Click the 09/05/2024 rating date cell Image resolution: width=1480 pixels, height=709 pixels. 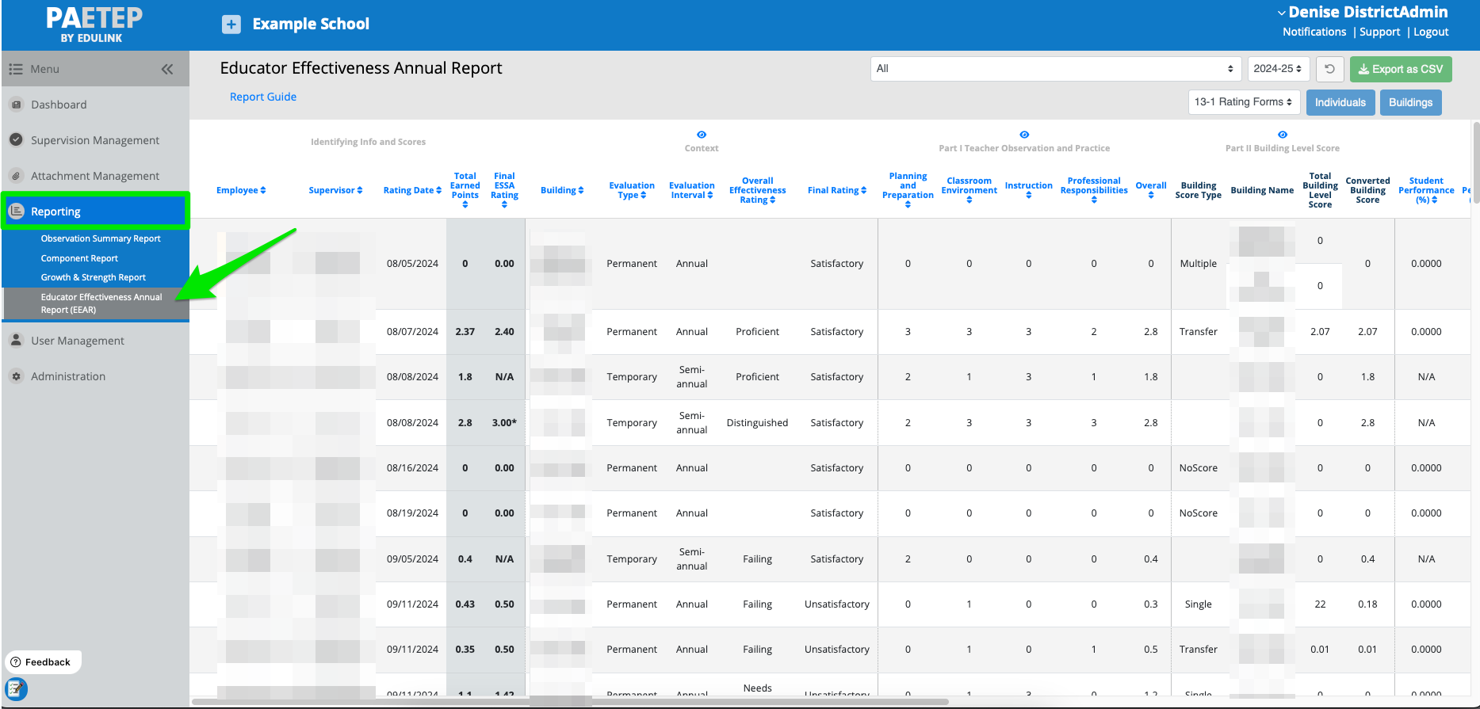[412, 559]
